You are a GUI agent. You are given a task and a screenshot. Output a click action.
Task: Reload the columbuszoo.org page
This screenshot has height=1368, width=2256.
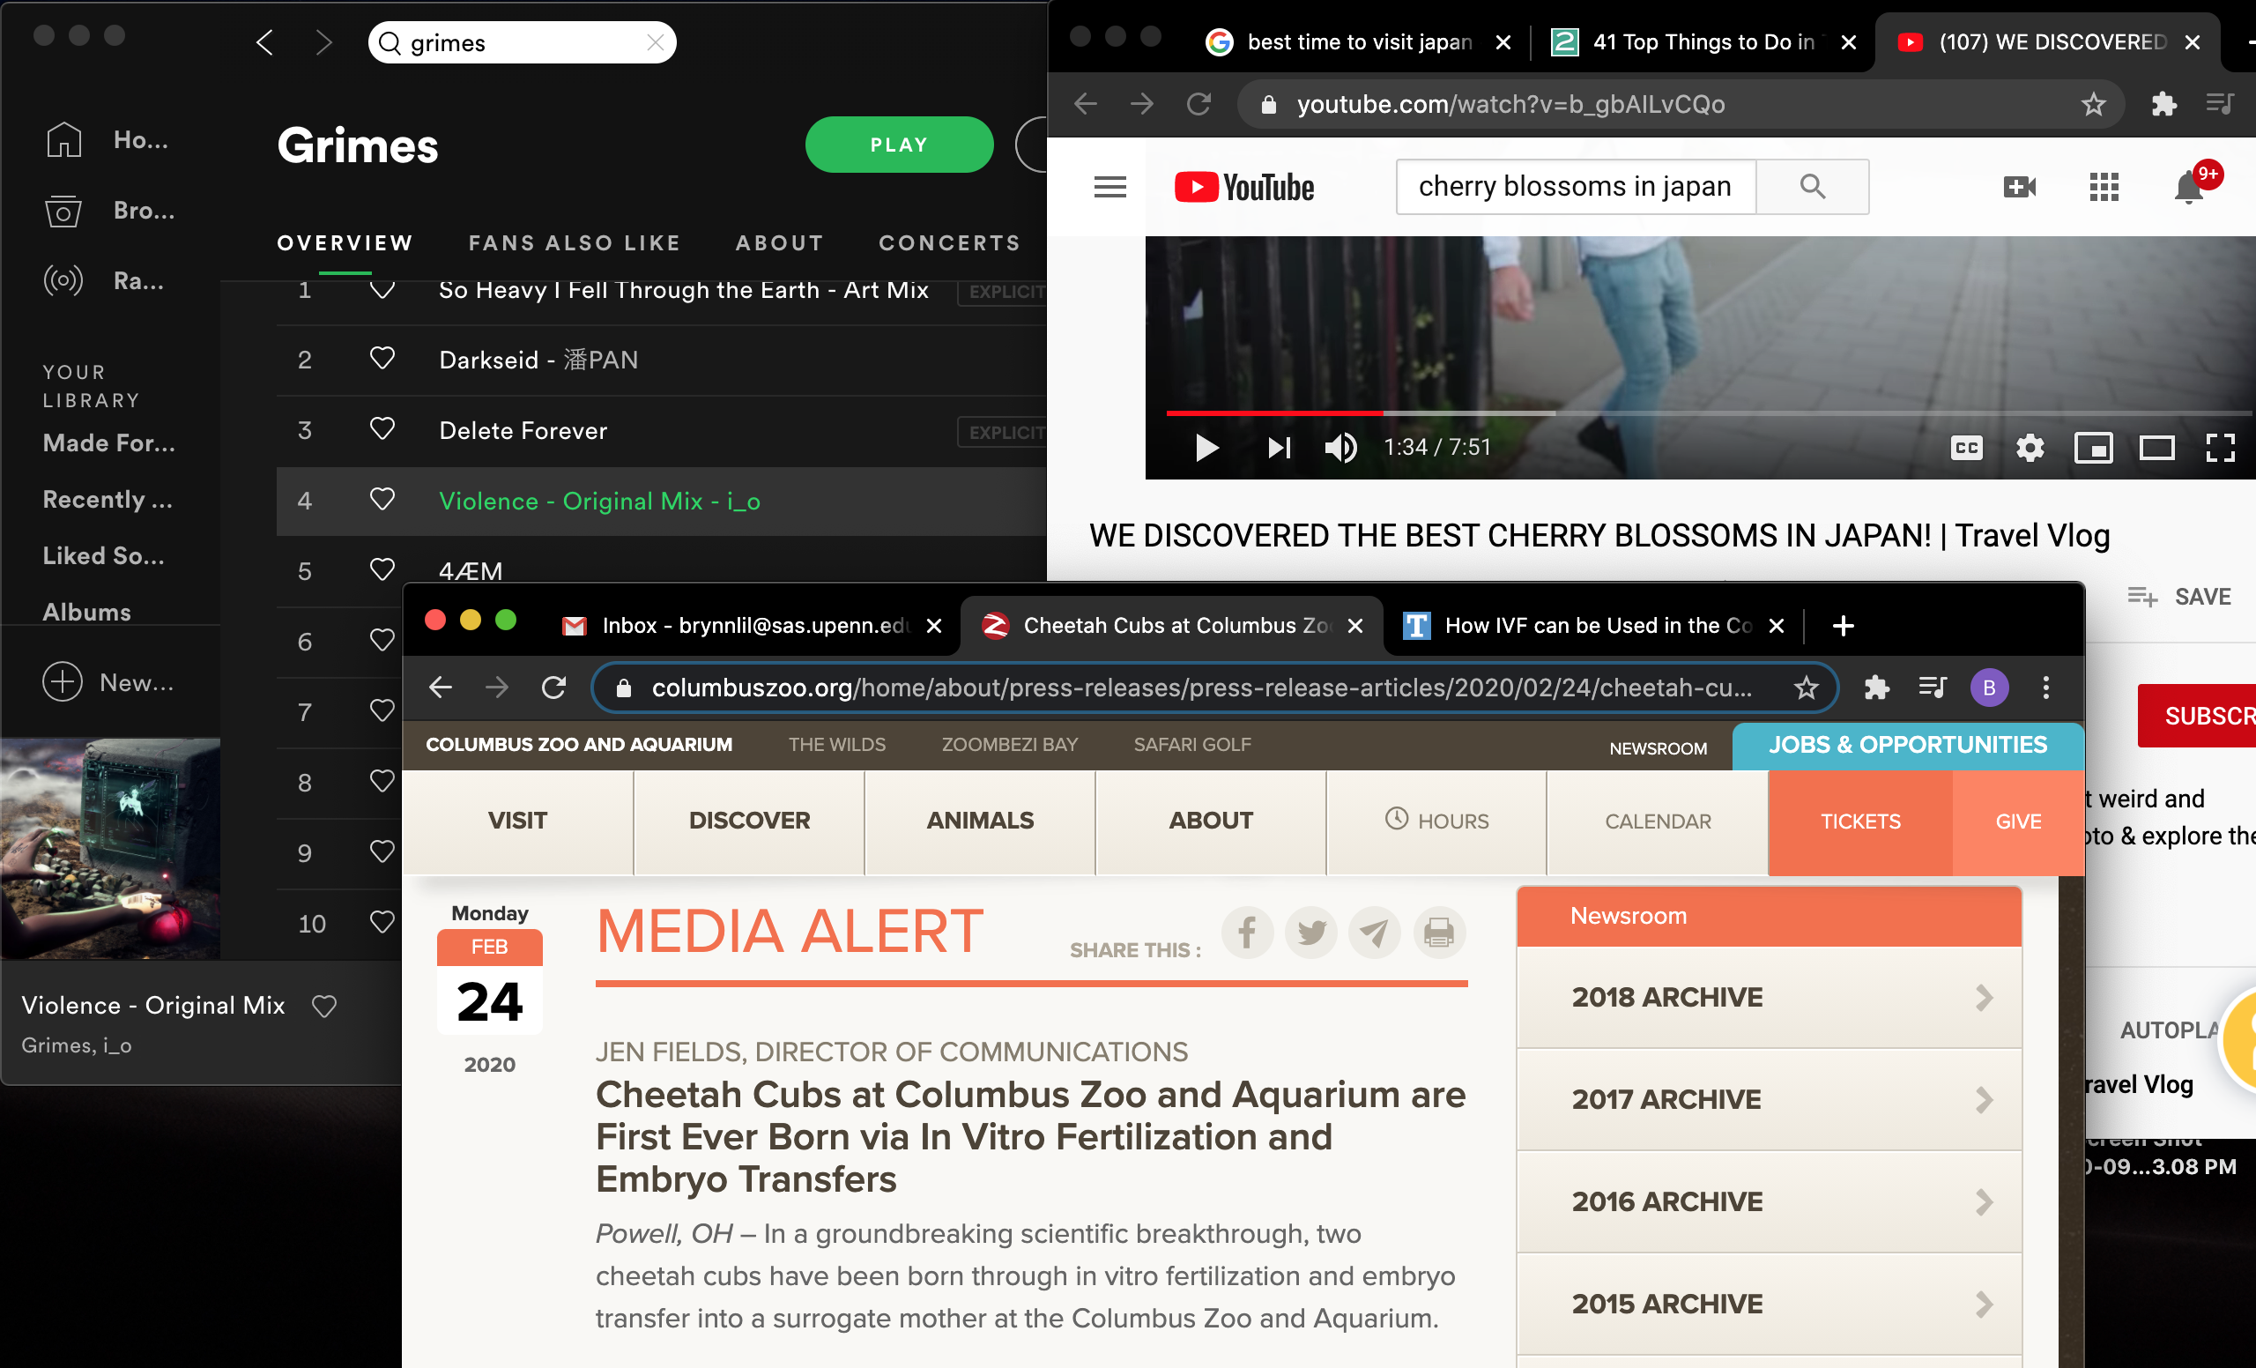pyautogui.click(x=554, y=687)
